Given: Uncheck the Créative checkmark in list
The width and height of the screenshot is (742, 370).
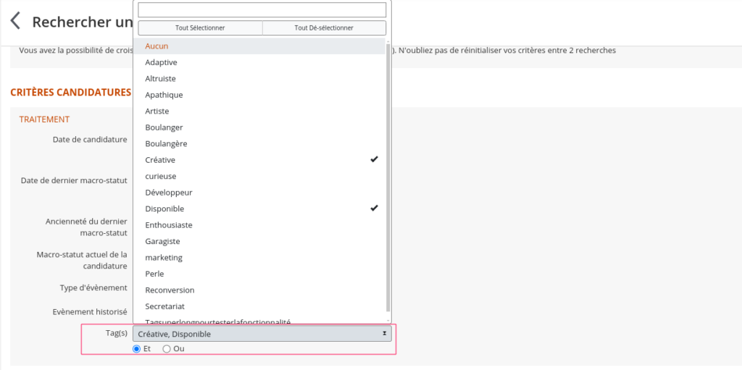Looking at the screenshot, I should (374, 159).
